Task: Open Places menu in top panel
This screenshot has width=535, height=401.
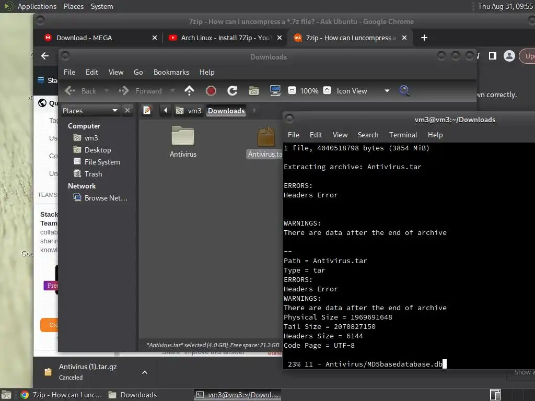Action: [x=74, y=6]
